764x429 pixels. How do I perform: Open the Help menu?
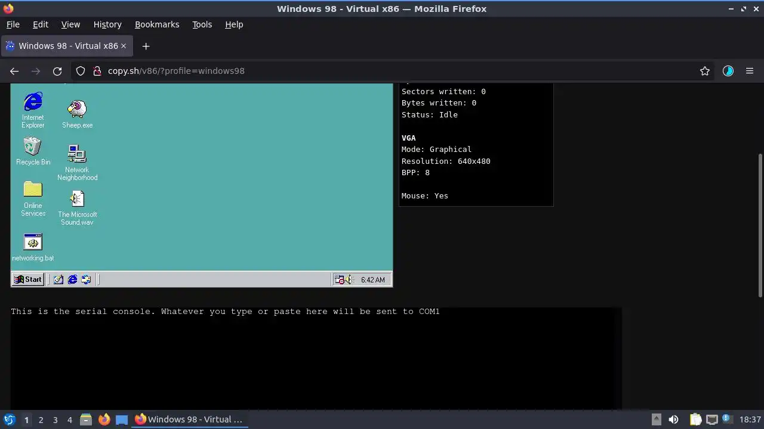234,24
